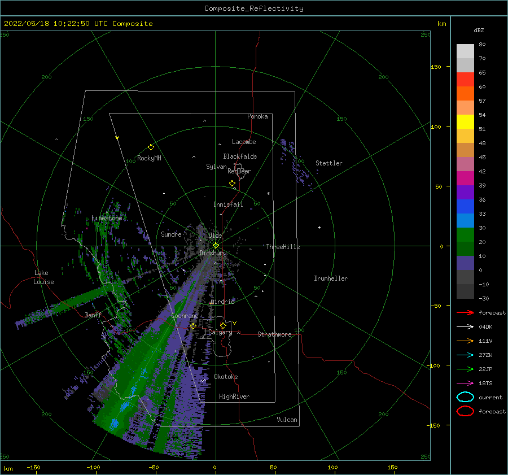Click the blue high-reflectivity echo in southwest band

pyautogui.click(x=115, y=423)
